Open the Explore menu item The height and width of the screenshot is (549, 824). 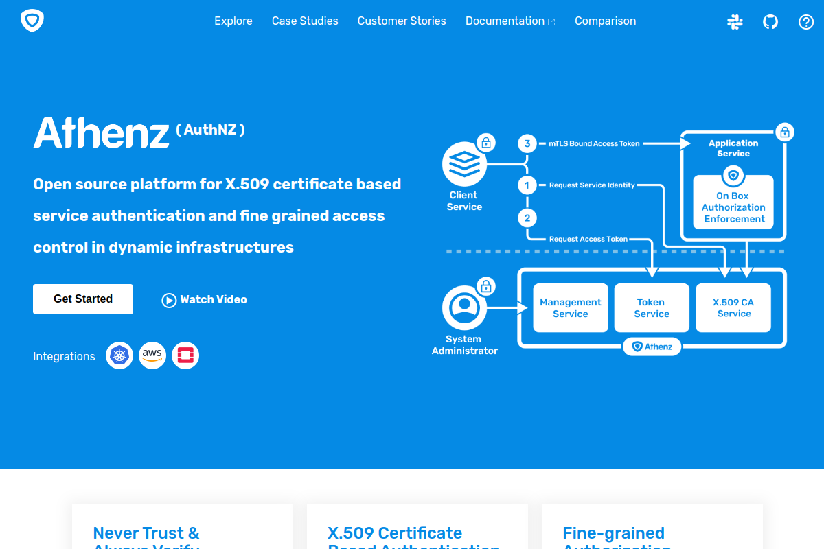pyautogui.click(x=233, y=21)
